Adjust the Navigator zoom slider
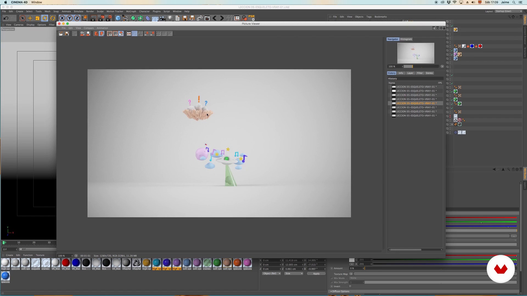The width and height of the screenshot is (527, 296). (x=421, y=67)
